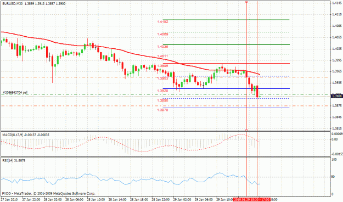Click the FXDD - MetaTrader copyright text
The width and height of the screenshot is (343, 202).
pyautogui.click(x=48, y=194)
